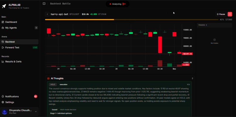Click the user avatar image
Screen dimensions: 236x117
4,111
